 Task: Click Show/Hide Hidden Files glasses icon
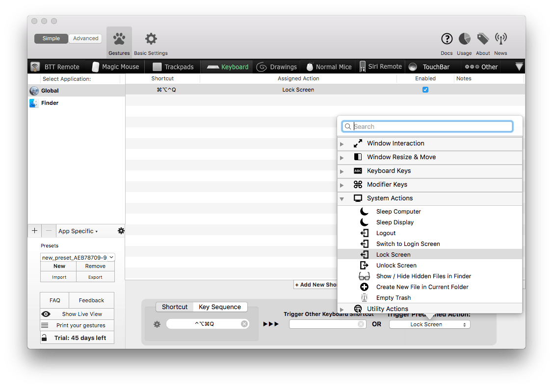pos(364,276)
